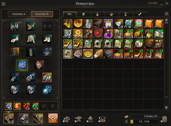
Task: Select the purple potion bottle item
Action: [x=108, y=34]
